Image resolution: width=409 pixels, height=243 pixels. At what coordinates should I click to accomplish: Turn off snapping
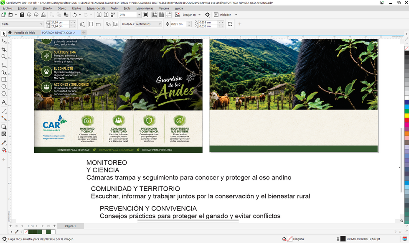(x=178, y=15)
